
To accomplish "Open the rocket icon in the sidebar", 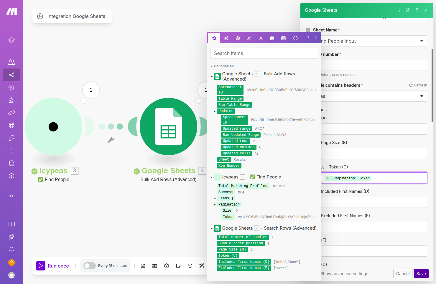I will [11, 237].
